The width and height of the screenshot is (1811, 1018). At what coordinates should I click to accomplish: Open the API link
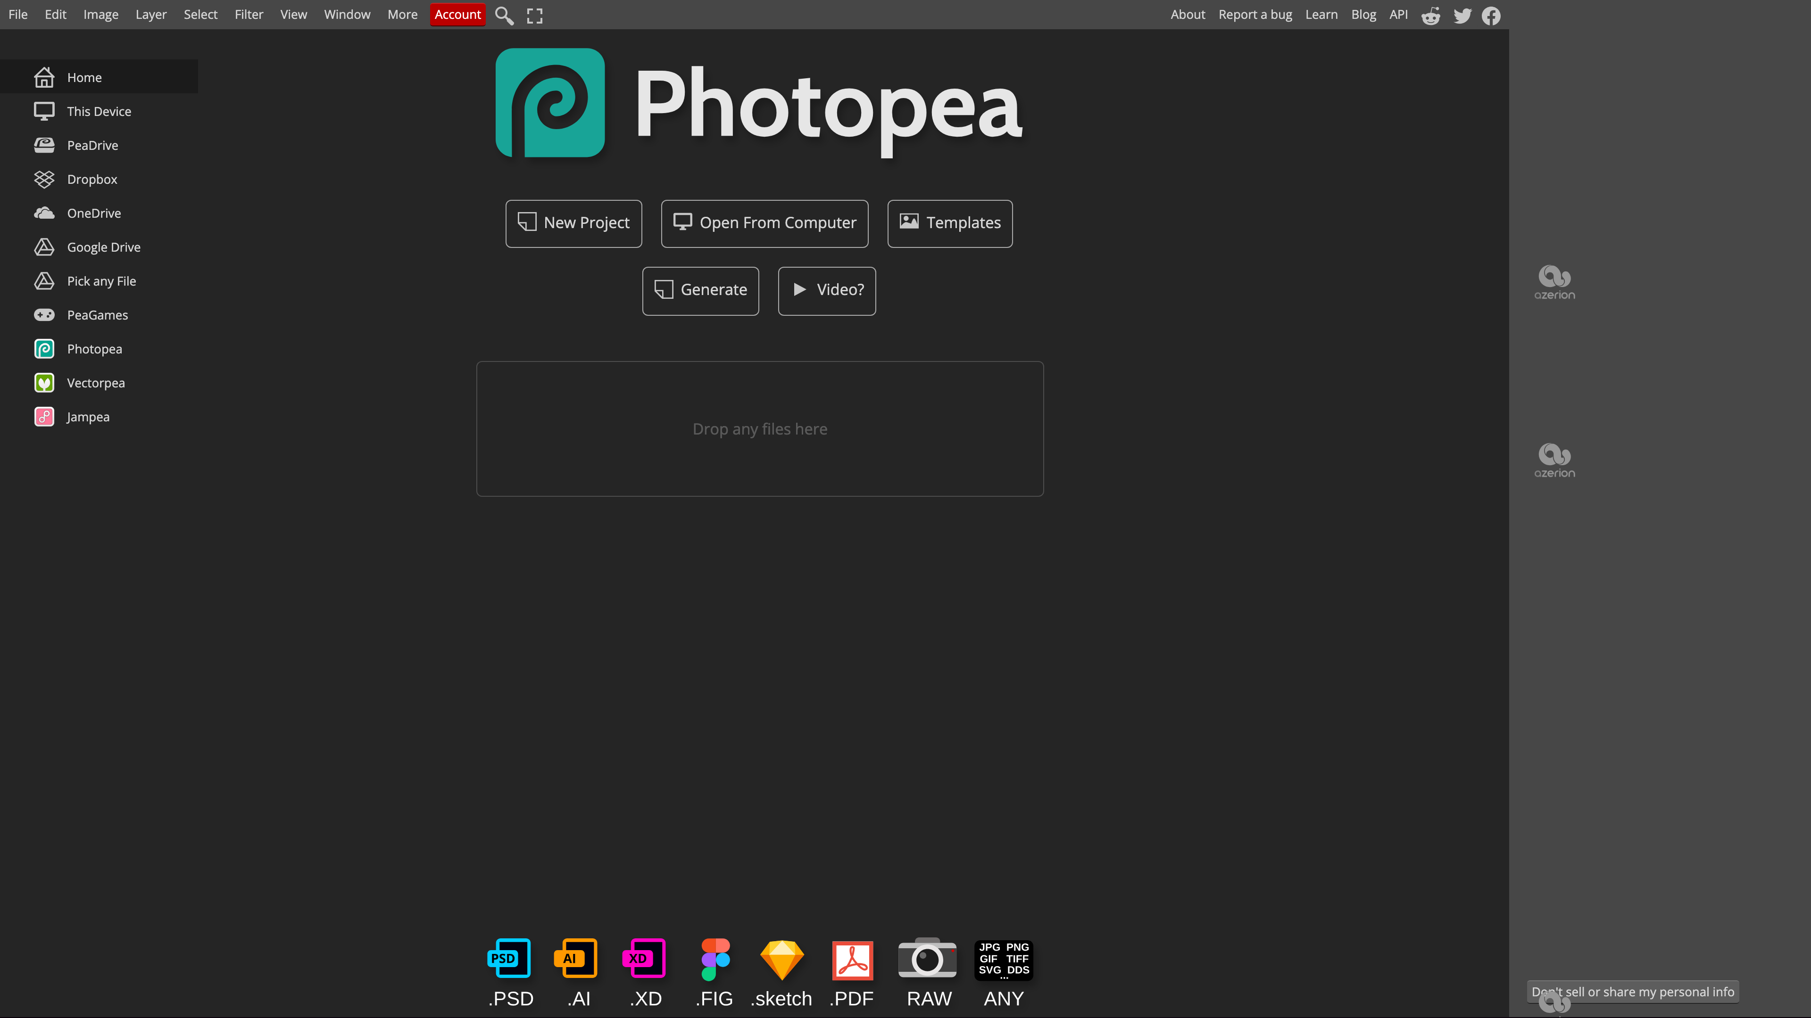1398,15
